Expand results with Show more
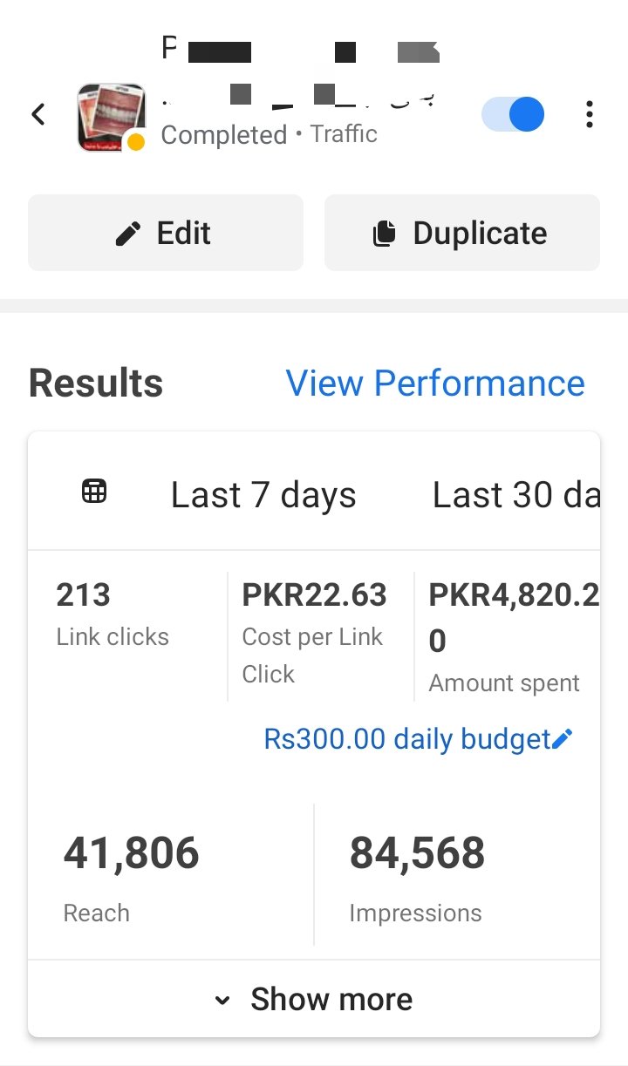This screenshot has width=628, height=1066. (331, 999)
